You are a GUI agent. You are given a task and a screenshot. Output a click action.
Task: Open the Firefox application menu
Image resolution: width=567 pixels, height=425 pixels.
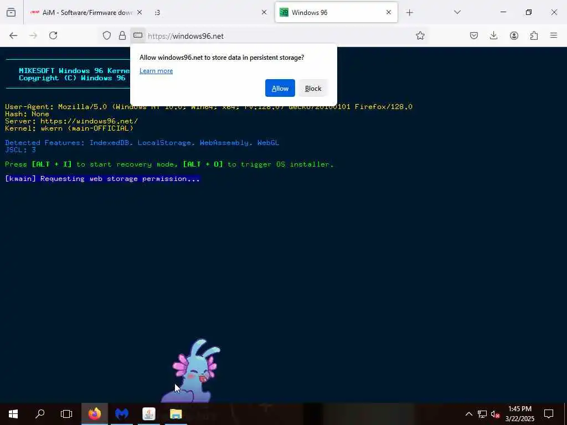(x=554, y=35)
